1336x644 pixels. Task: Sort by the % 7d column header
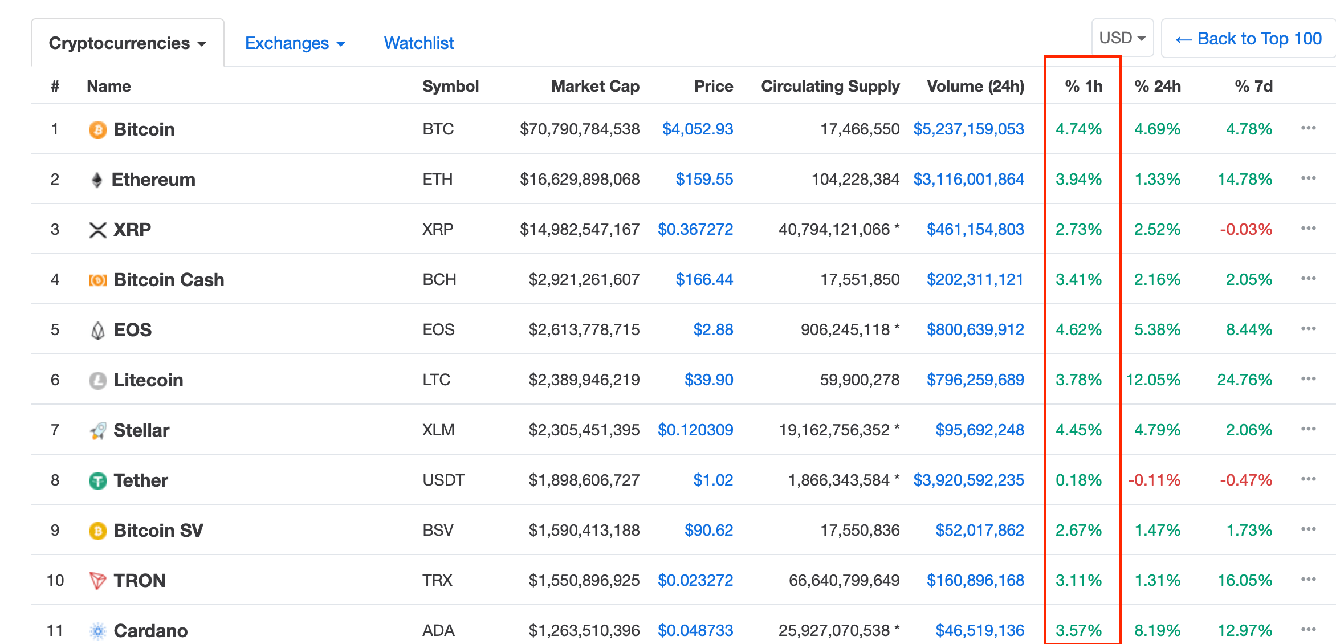tap(1253, 86)
